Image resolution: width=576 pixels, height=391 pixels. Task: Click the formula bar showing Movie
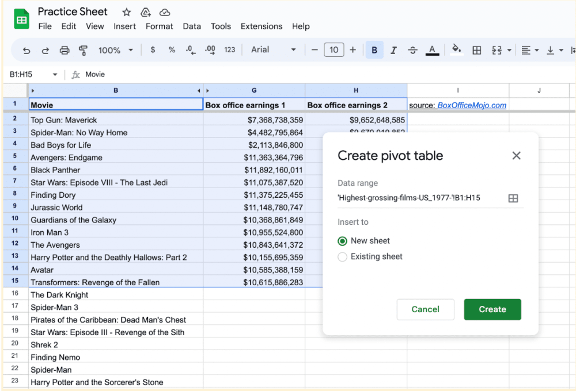[323, 74]
